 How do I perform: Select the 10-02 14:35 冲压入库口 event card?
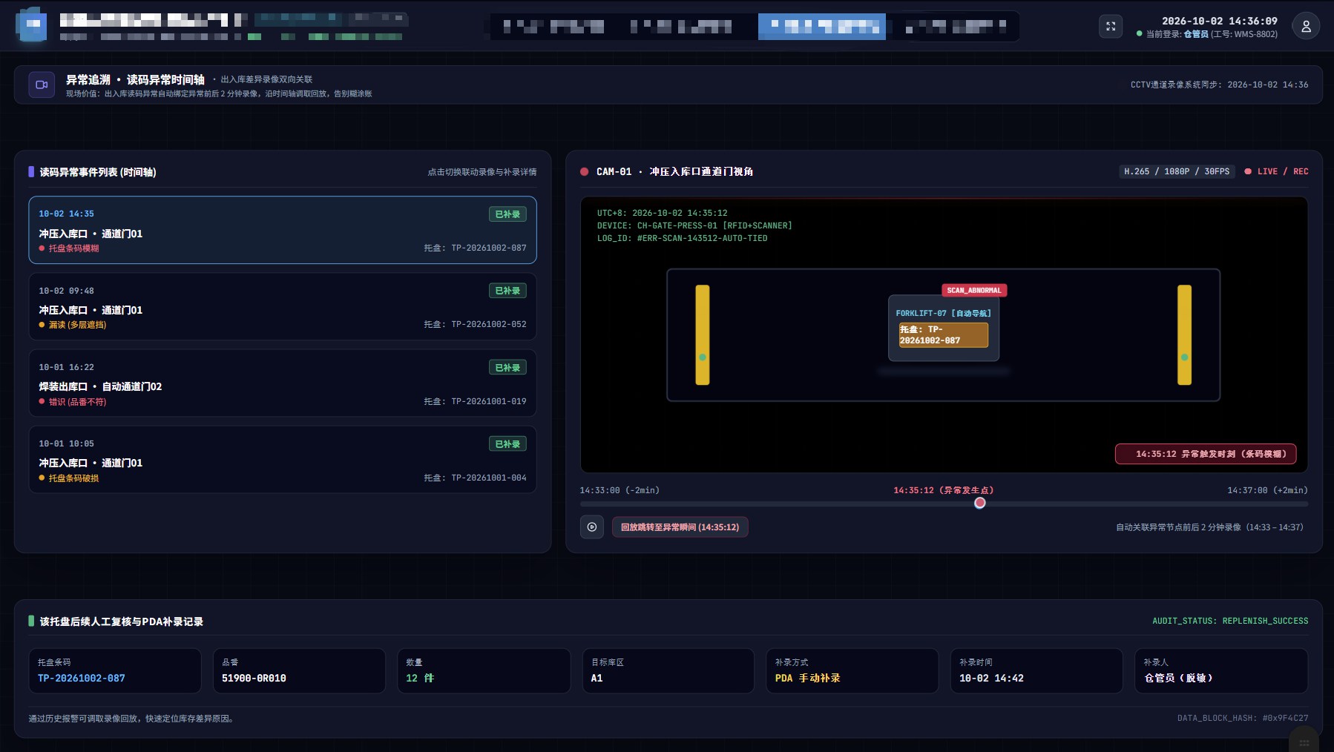[283, 230]
